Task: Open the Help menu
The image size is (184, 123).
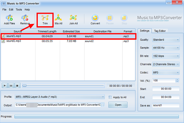Action: coord(27,10)
